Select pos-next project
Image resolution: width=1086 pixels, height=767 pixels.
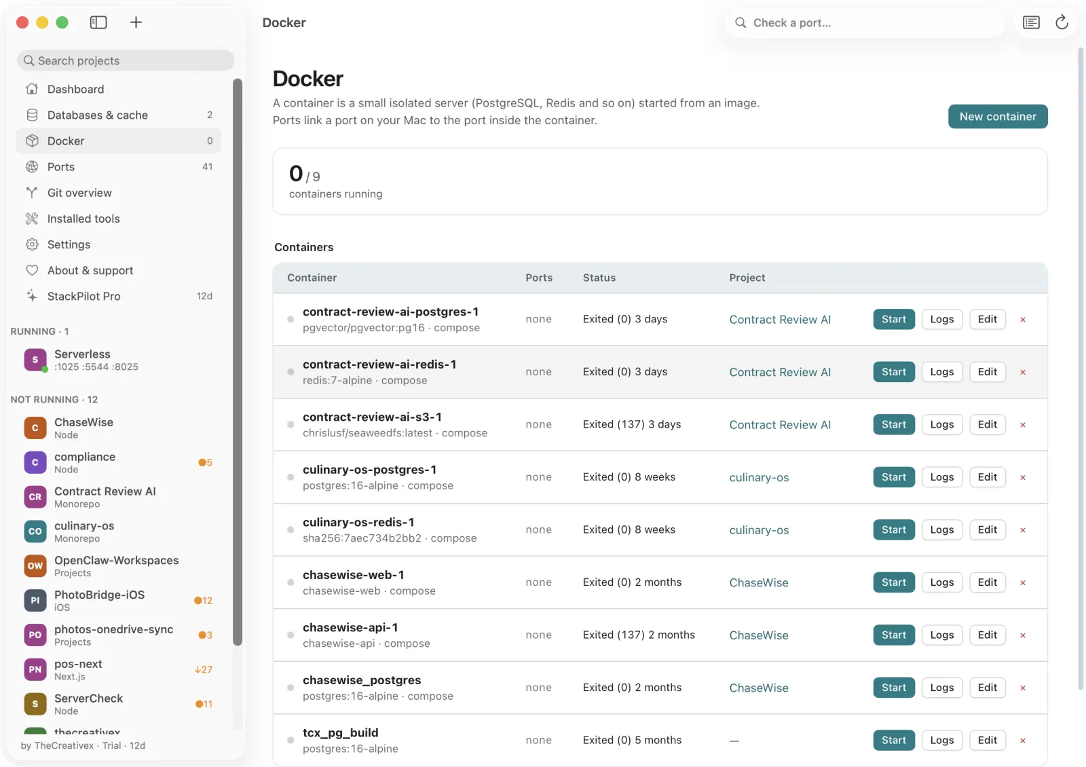(119, 669)
